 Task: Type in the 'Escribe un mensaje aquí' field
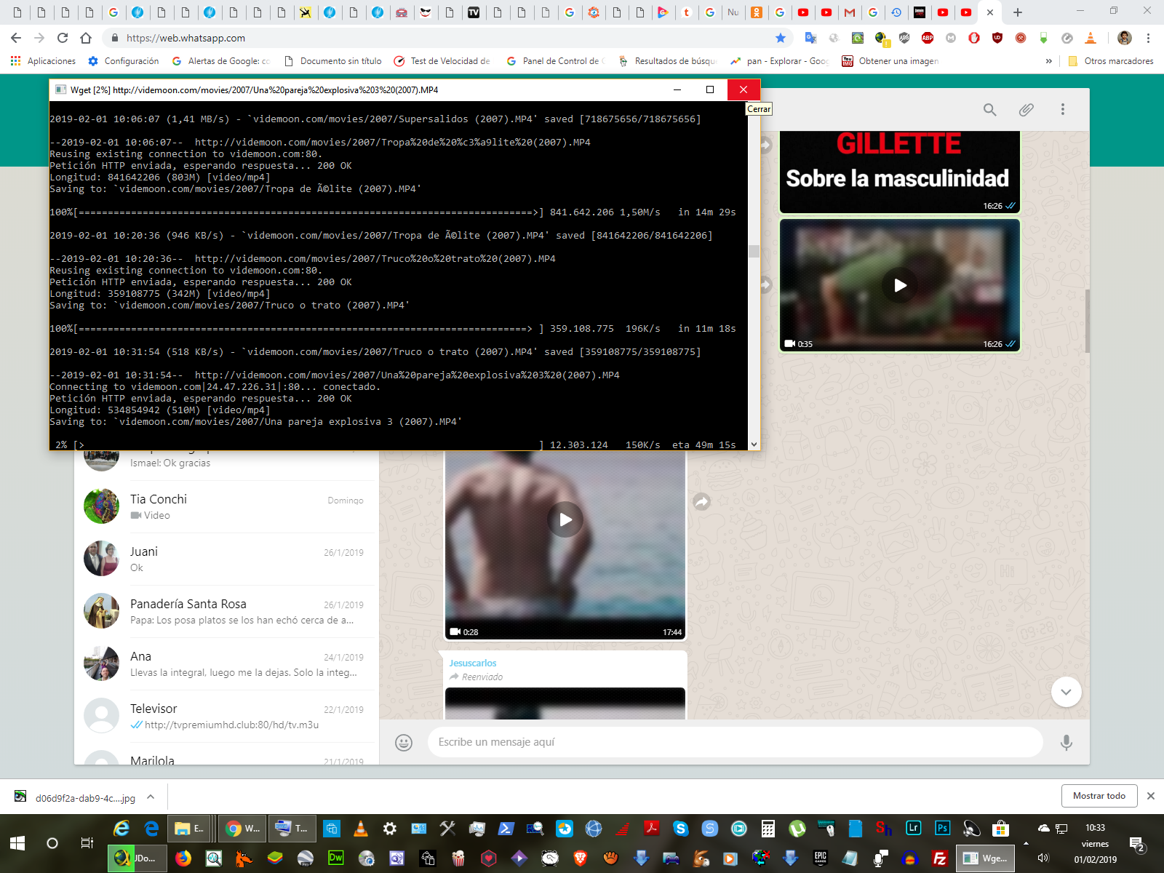tap(735, 742)
